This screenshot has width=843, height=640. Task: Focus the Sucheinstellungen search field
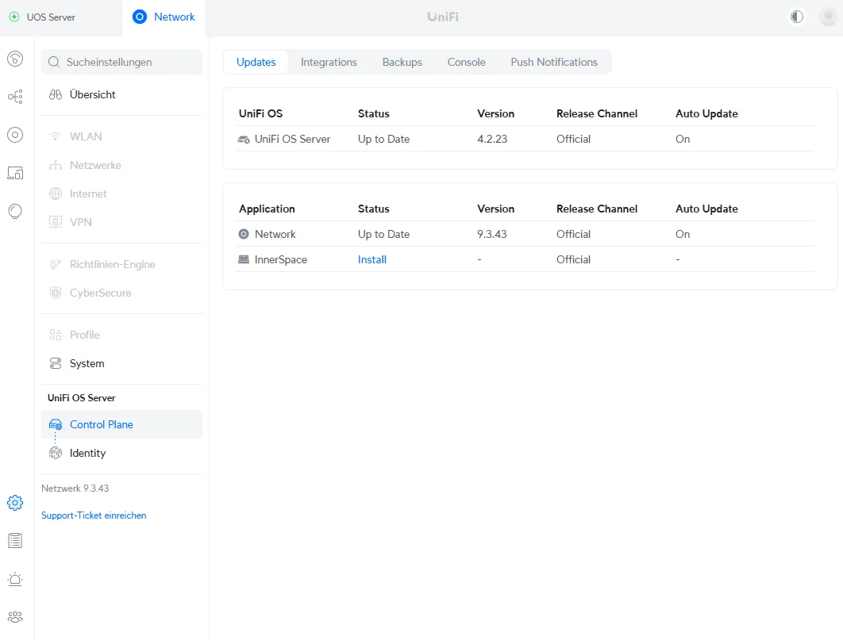121,63
